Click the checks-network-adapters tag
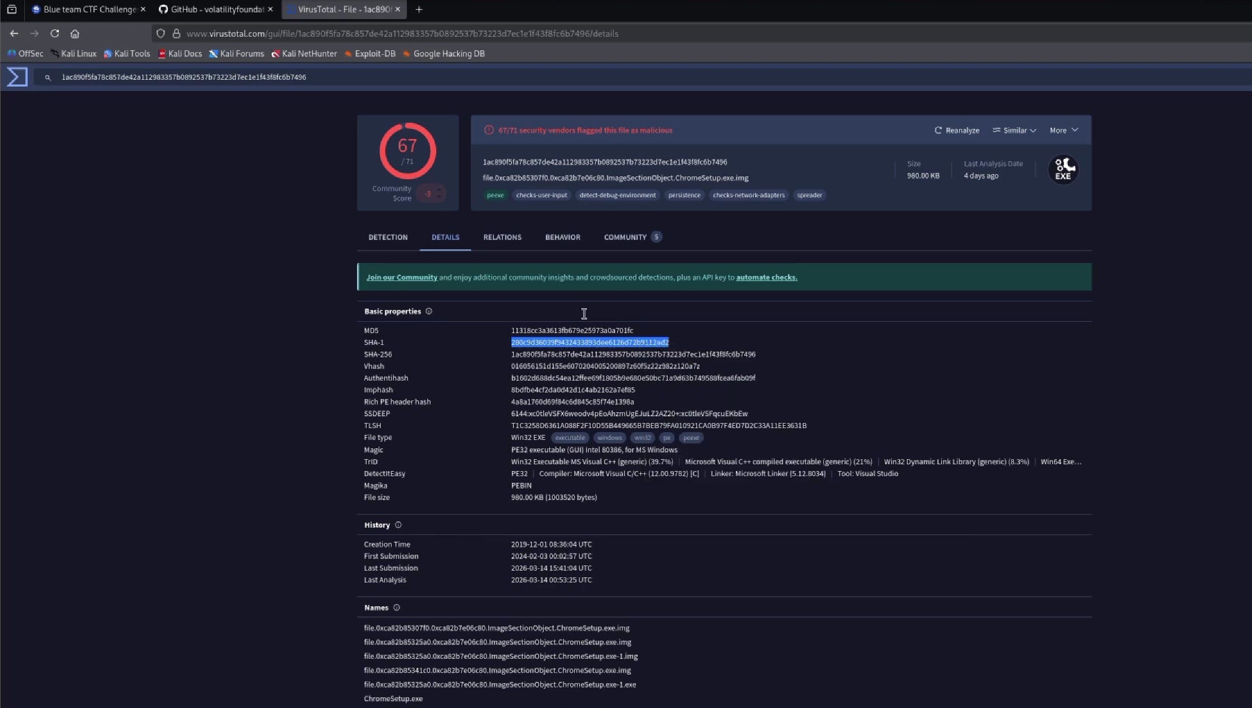Viewport: 1252px width, 708px height. 748,195
